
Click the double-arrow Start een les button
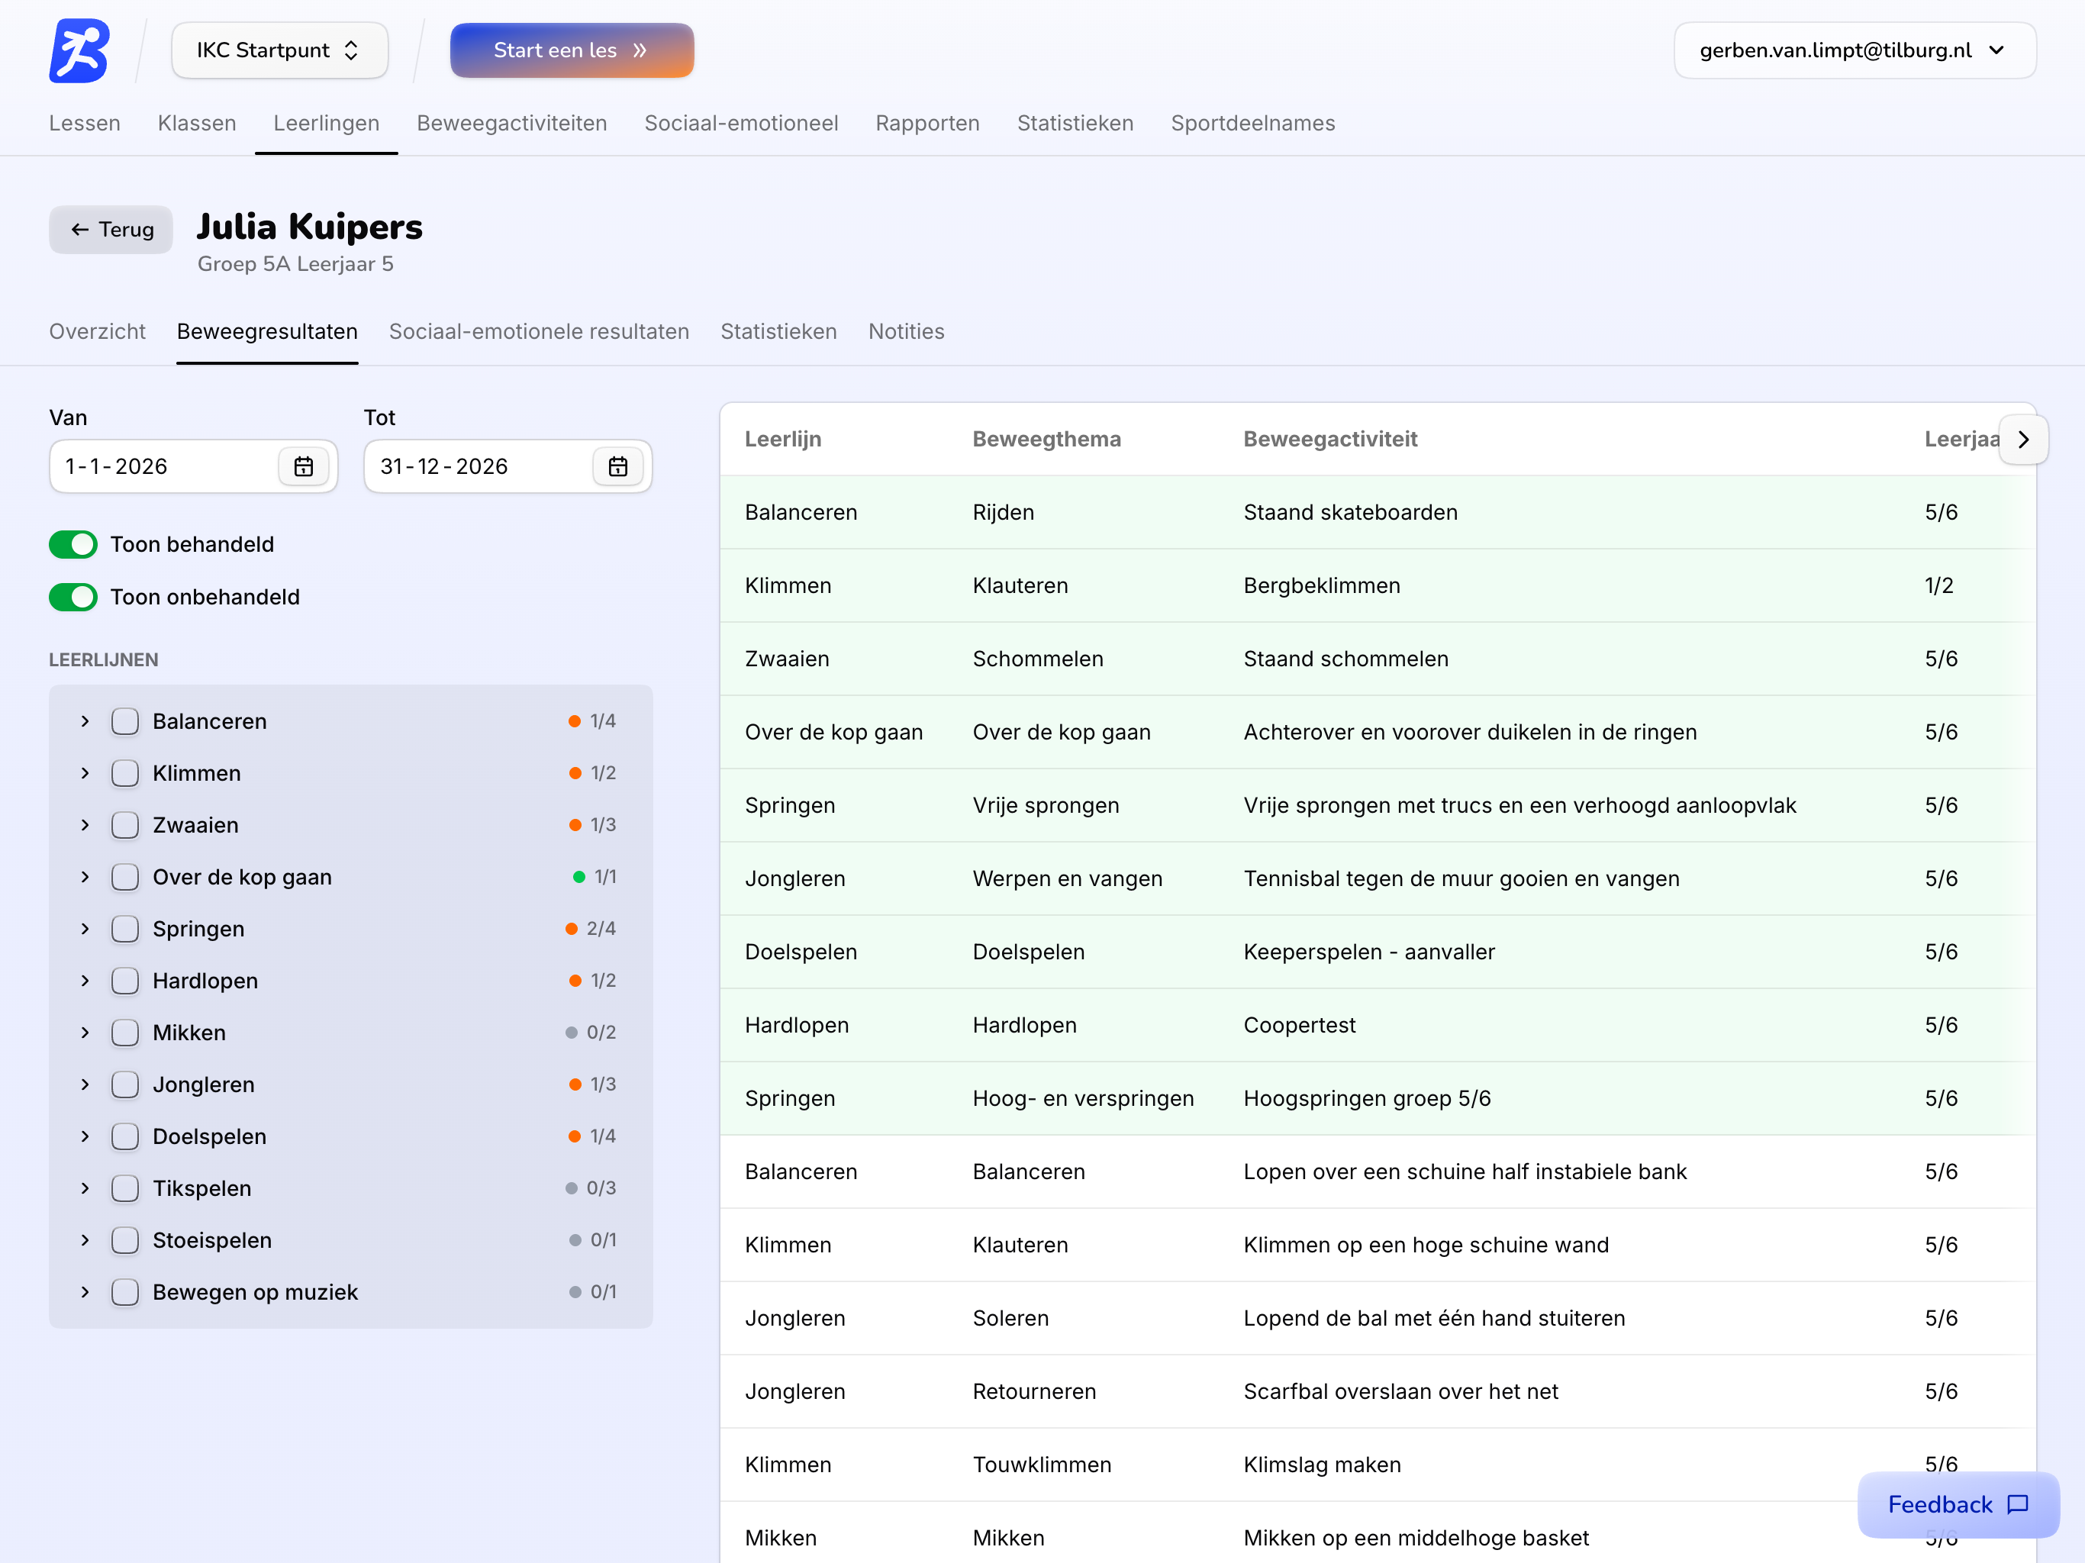click(571, 50)
